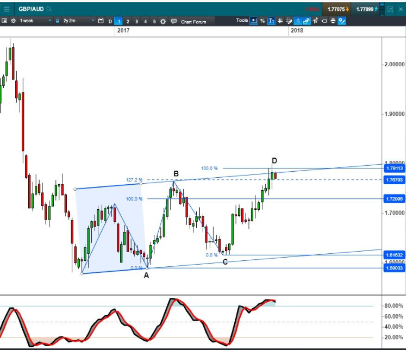The height and width of the screenshot is (350, 407).
Task: Click the erase drawings icon
Action: point(324,21)
